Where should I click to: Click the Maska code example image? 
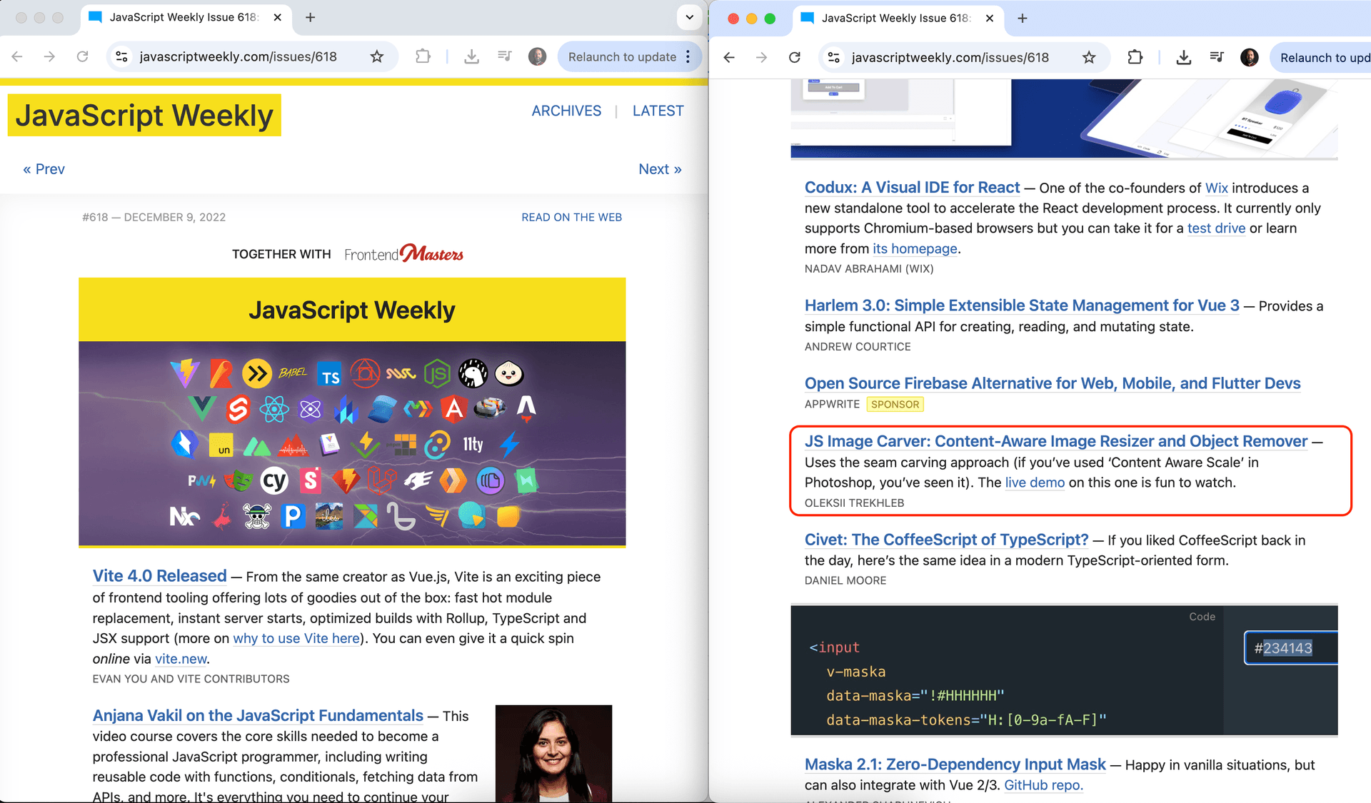tap(1064, 670)
